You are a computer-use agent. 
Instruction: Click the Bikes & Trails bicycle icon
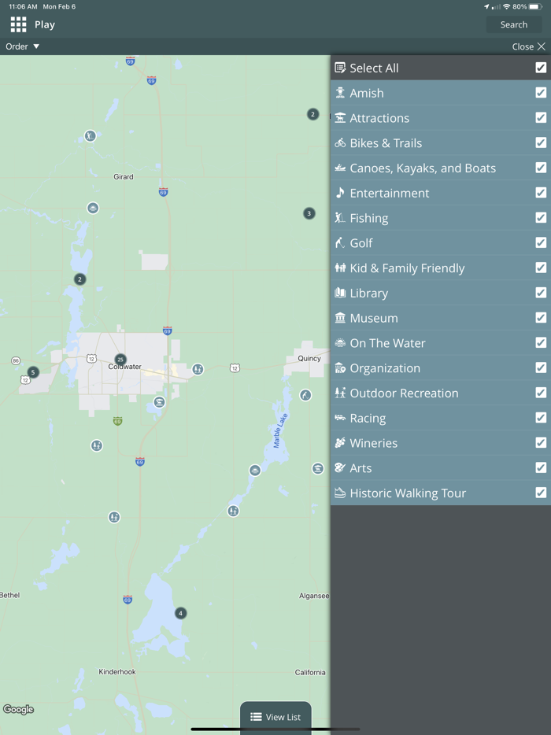pyautogui.click(x=340, y=143)
